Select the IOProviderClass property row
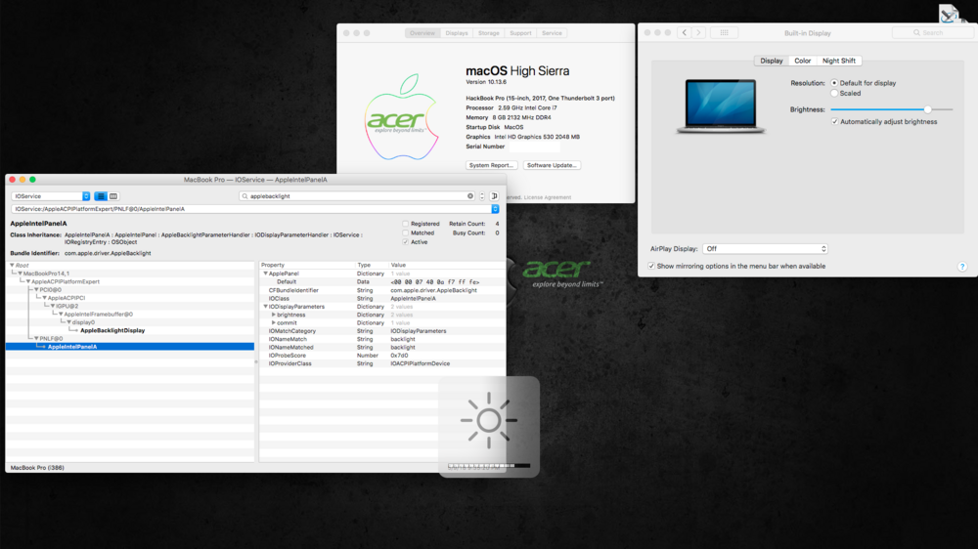 (382, 363)
